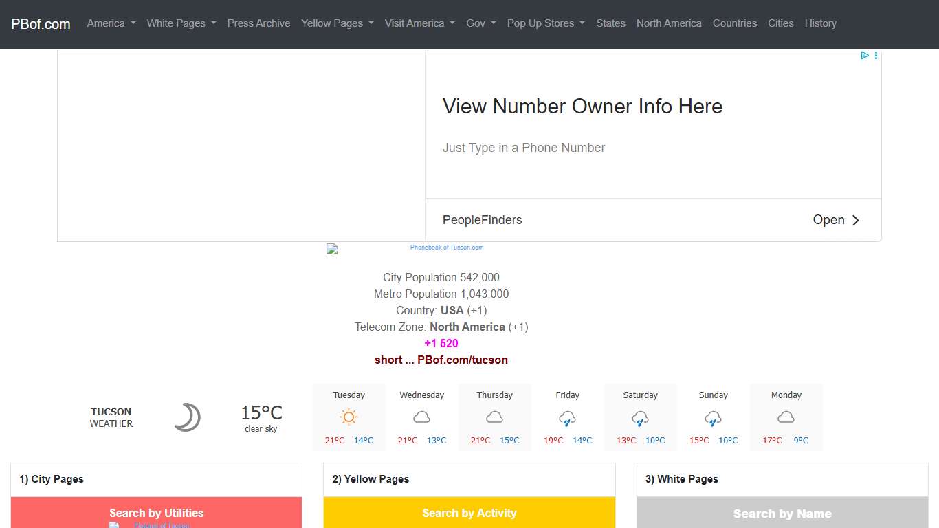Click the ad options dots icon
Screen dimensions: 939x528
tap(876, 56)
